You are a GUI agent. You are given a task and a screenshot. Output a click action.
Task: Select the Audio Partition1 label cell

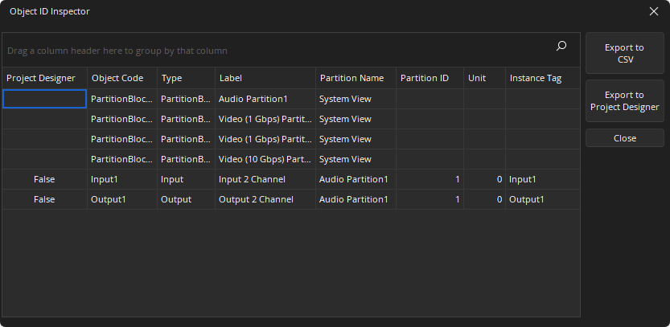253,99
